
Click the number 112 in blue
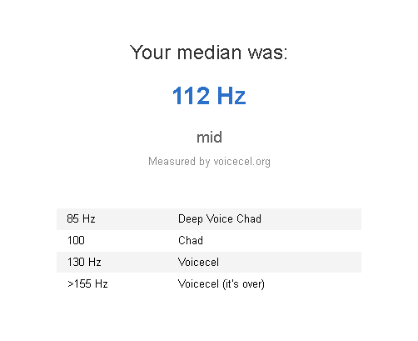pyautogui.click(x=191, y=96)
